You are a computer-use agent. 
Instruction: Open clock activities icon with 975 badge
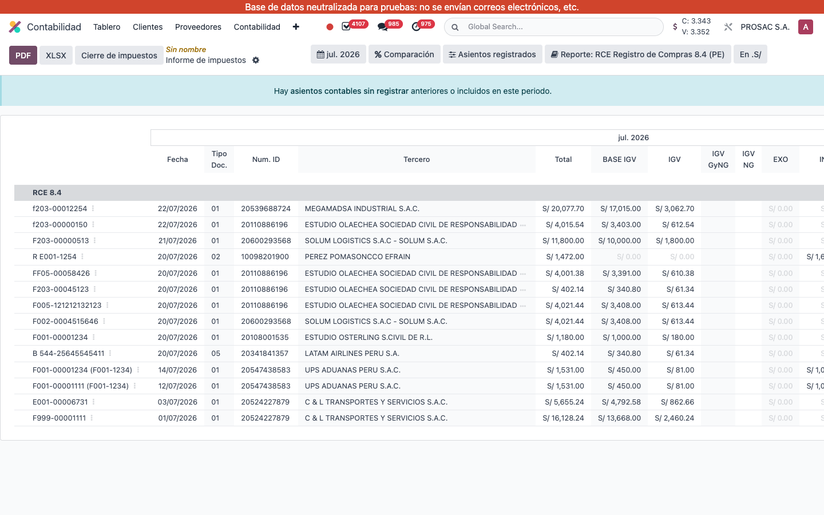416,27
